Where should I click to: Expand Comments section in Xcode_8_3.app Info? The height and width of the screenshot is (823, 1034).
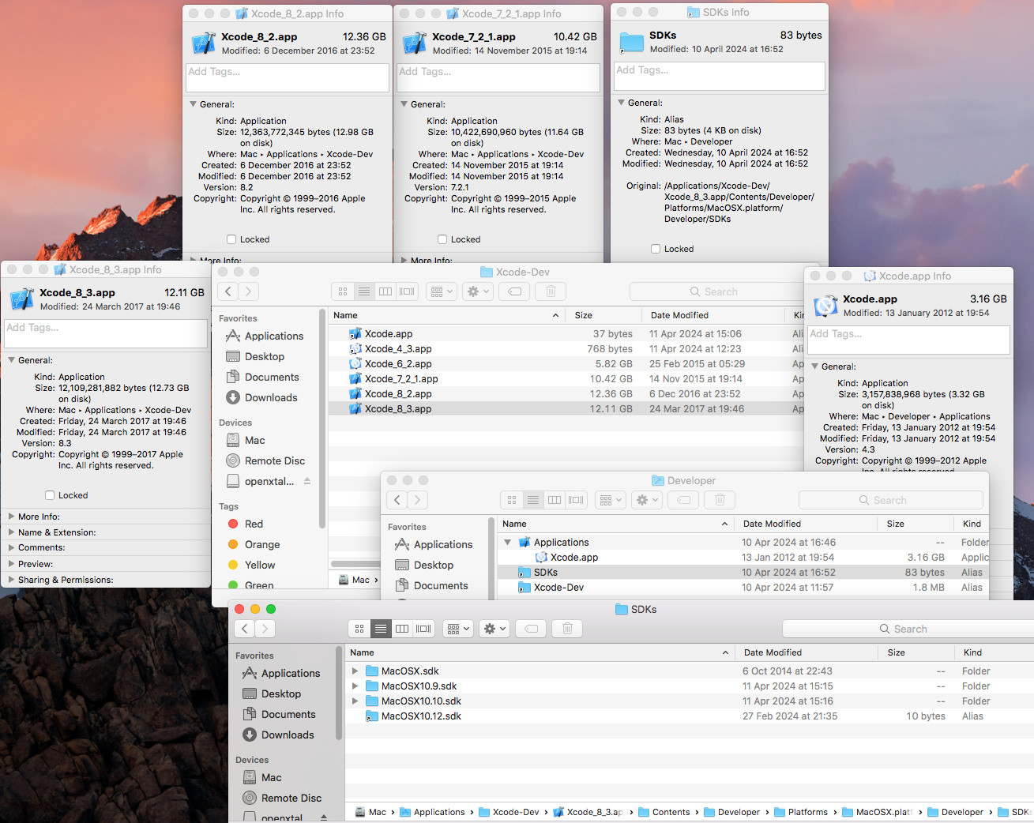(x=11, y=547)
